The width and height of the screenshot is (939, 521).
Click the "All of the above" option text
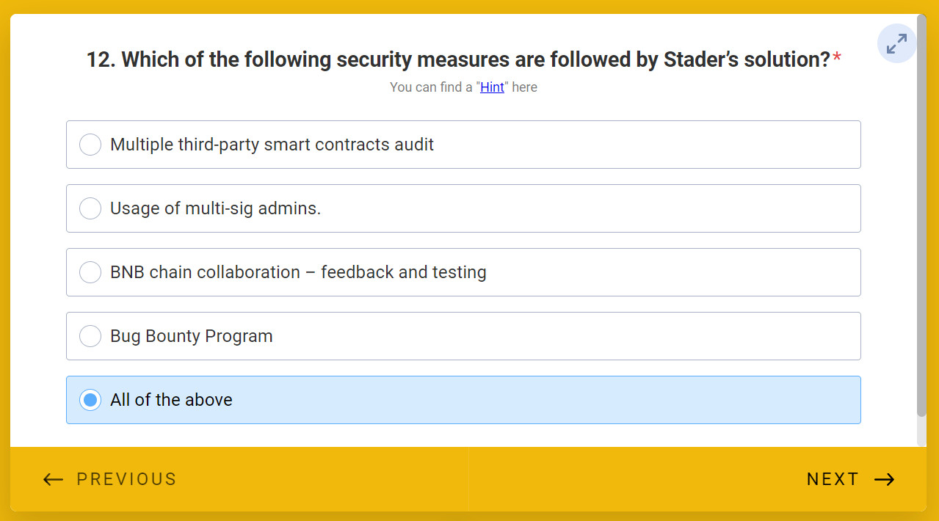click(171, 400)
